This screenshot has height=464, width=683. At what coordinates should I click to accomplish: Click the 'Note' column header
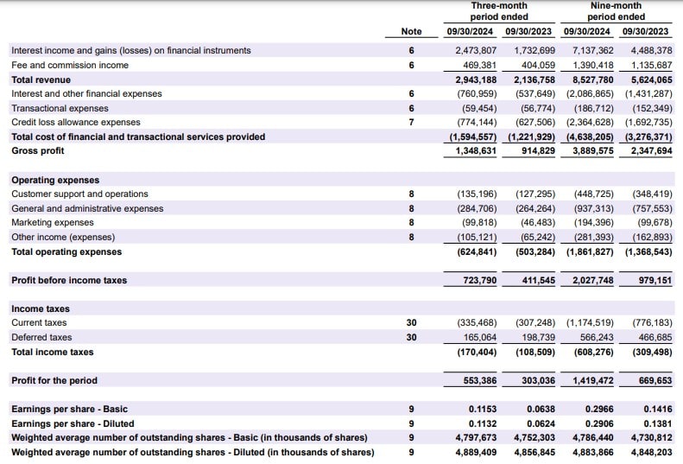411,31
